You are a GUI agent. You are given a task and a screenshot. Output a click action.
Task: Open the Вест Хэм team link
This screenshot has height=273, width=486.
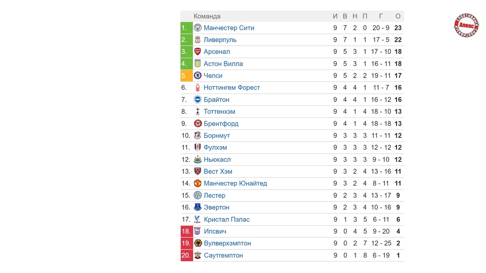(x=218, y=171)
